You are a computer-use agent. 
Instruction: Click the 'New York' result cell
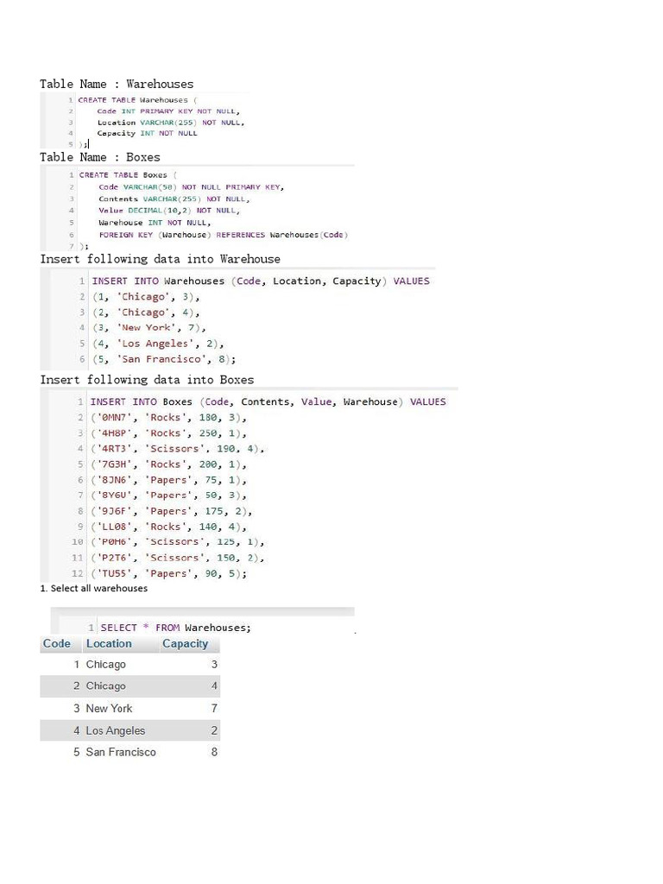109,709
